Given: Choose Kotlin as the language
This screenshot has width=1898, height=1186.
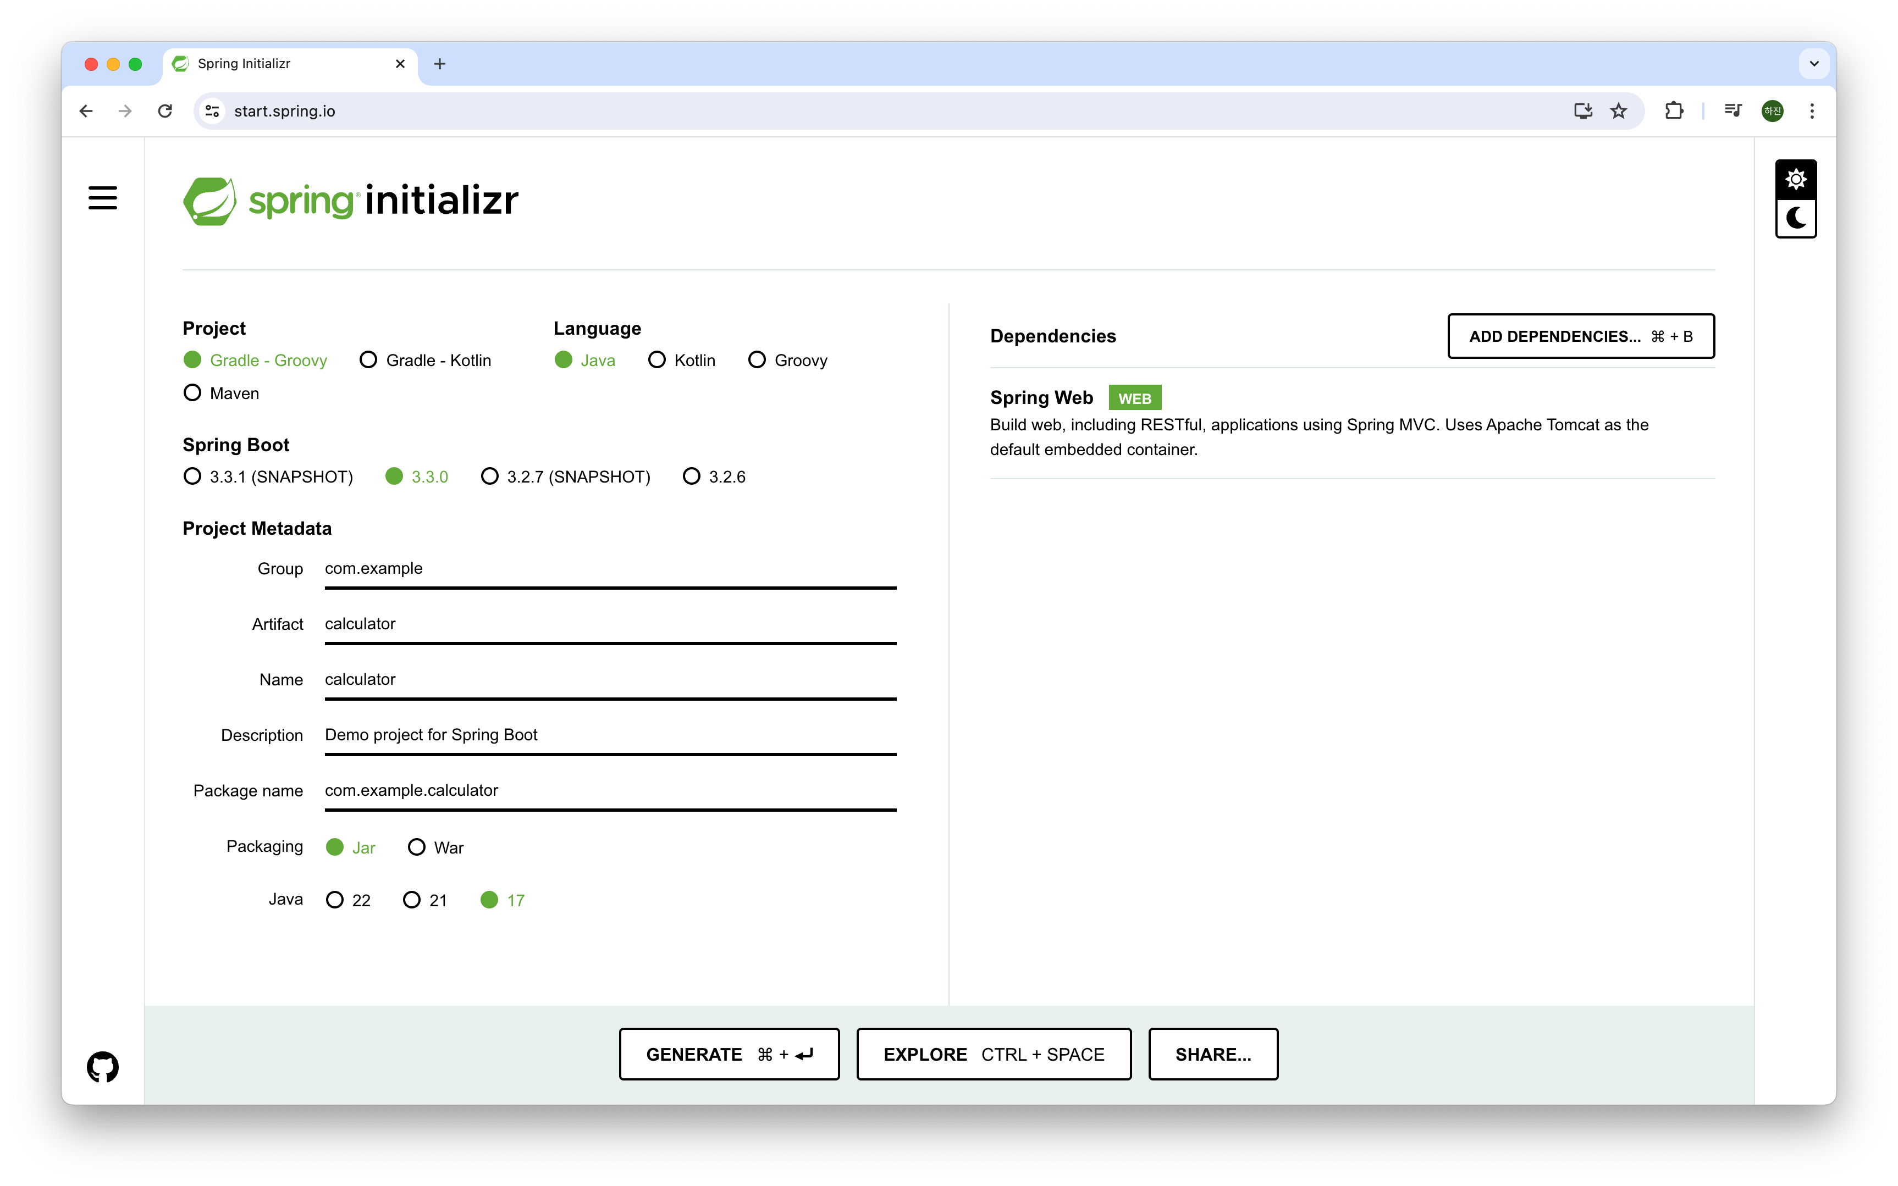Looking at the screenshot, I should tap(682, 360).
